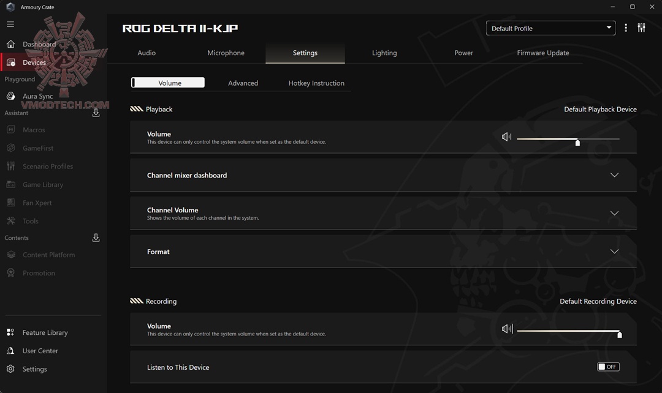Open Aura Sync from the sidebar
The height and width of the screenshot is (393, 662).
point(37,96)
